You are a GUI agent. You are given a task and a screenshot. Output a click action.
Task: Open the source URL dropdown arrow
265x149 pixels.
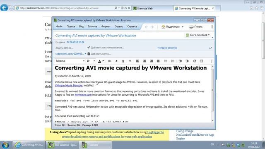(86, 54)
